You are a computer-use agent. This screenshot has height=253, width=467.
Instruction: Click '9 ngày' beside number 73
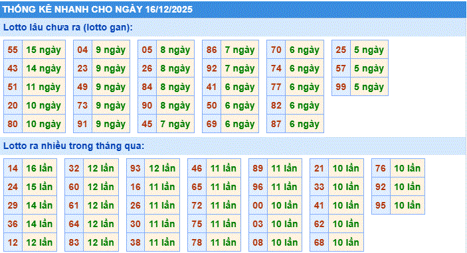point(111,105)
